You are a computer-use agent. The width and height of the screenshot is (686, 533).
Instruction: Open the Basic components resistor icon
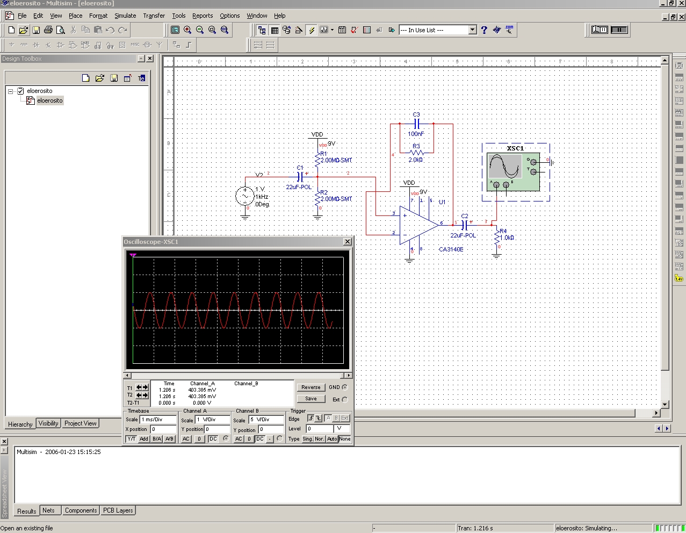pos(24,45)
